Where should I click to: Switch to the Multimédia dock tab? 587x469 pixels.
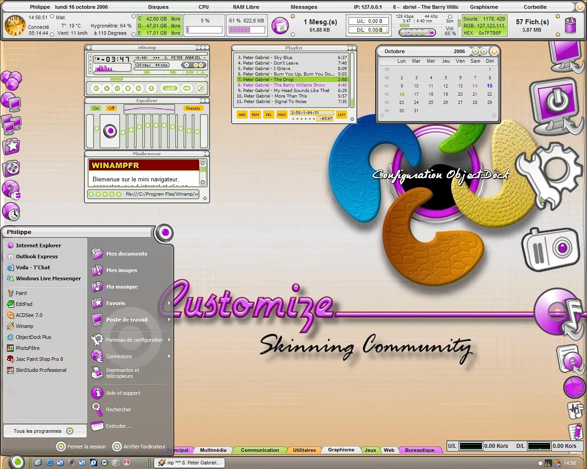click(x=213, y=450)
